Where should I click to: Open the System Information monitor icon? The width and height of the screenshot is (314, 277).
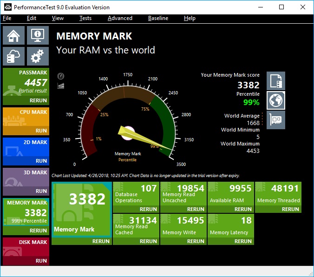[38, 35]
